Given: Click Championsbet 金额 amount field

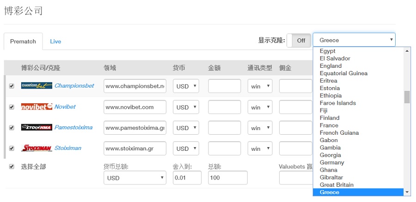Looking at the screenshot, I should click(225, 86).
